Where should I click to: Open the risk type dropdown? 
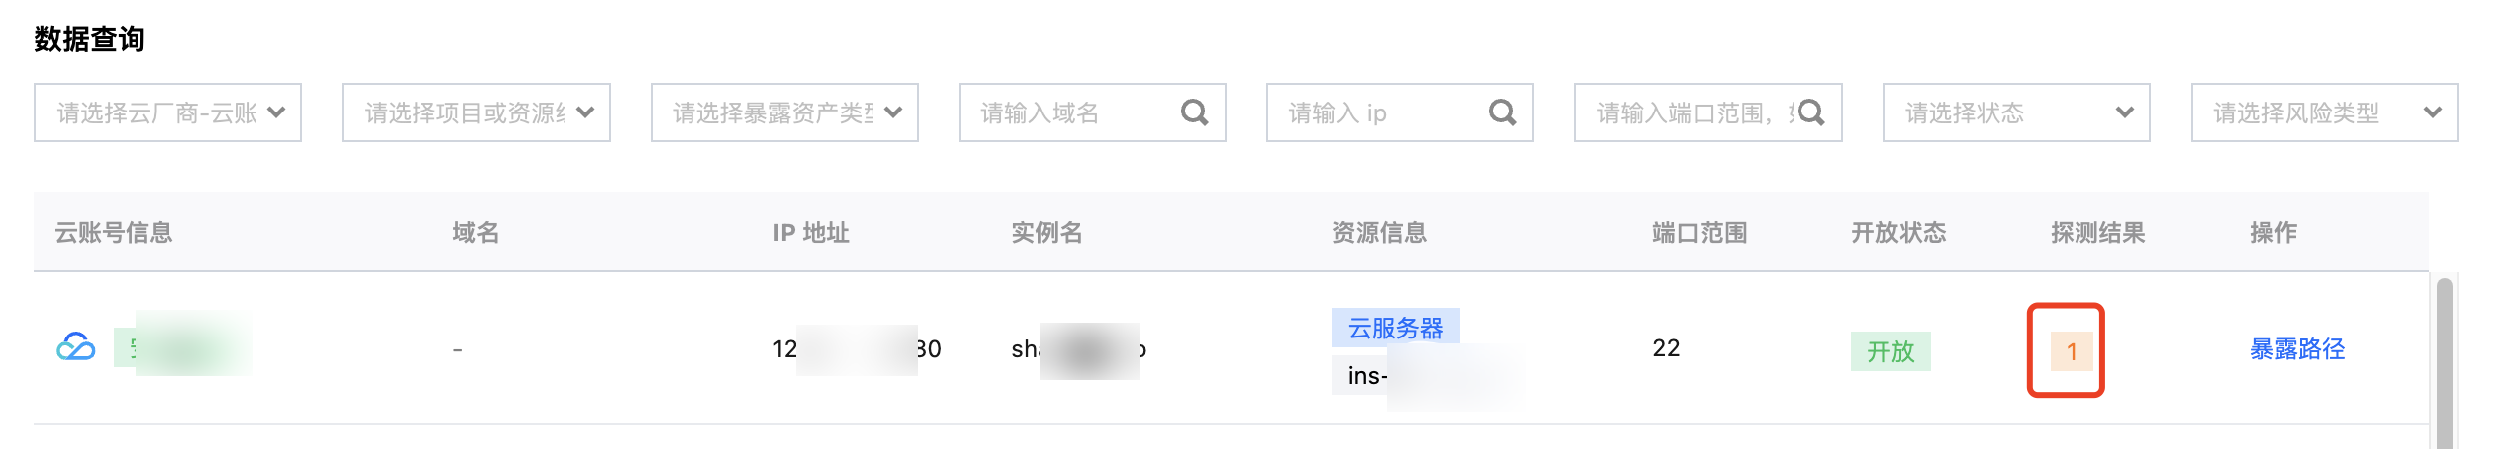click(2324, 113)
